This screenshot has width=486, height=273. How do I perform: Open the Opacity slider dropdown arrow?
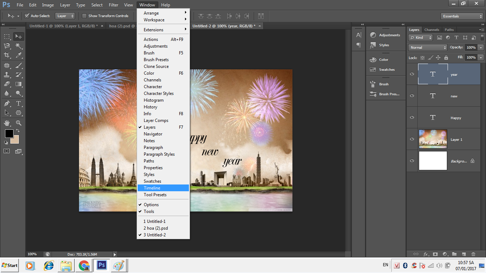click(x=481, y=48)
